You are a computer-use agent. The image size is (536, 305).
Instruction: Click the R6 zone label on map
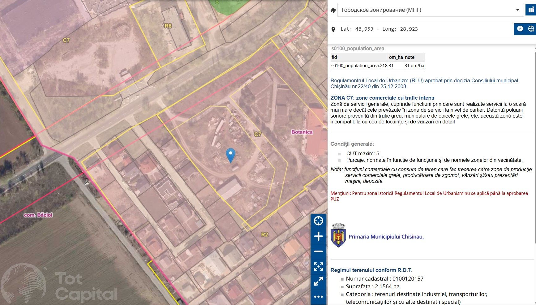tap(168, 26)
